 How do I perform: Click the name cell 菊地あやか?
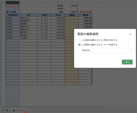coord(28,27)
